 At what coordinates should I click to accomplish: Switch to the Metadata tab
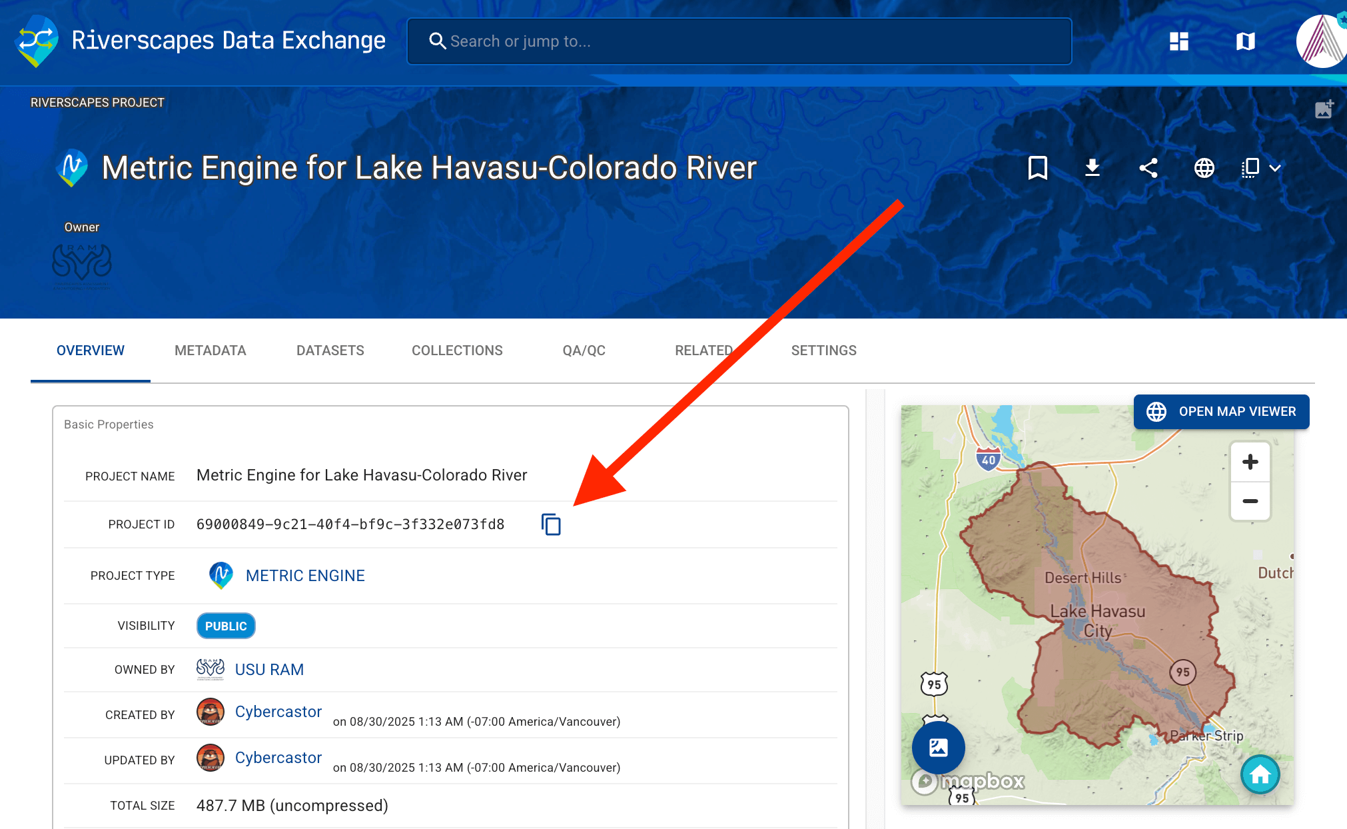click(x=211, y=351)
